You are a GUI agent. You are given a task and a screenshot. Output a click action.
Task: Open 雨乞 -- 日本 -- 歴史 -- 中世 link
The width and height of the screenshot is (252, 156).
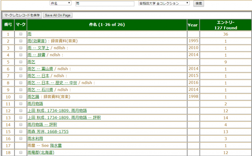52,83
